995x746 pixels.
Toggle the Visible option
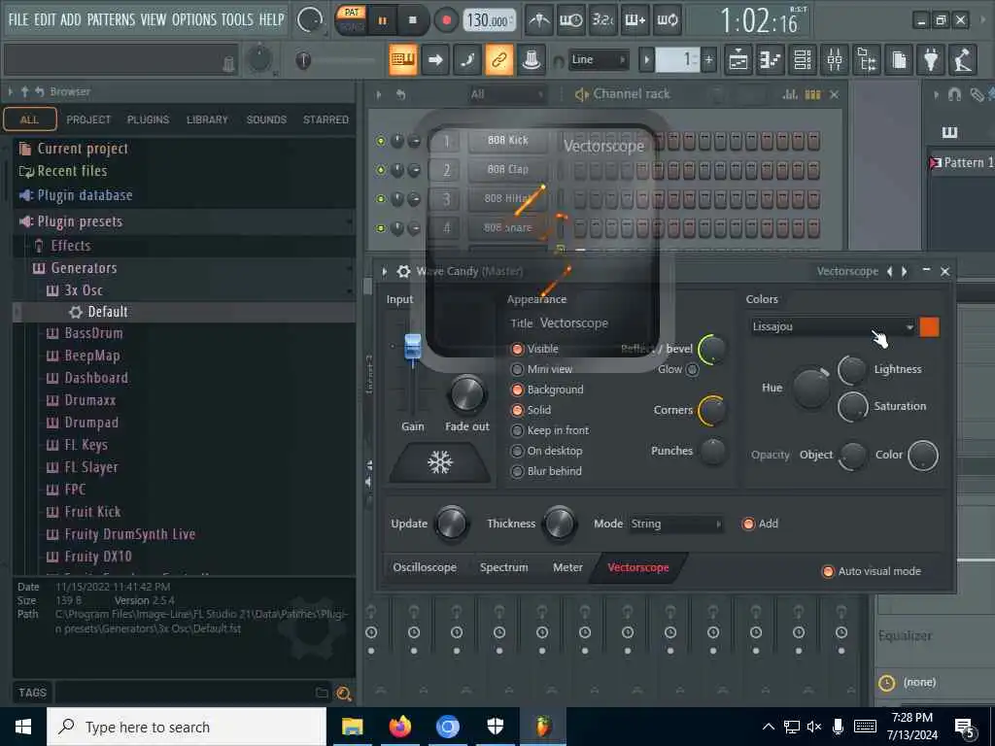[x=517, y=349]
